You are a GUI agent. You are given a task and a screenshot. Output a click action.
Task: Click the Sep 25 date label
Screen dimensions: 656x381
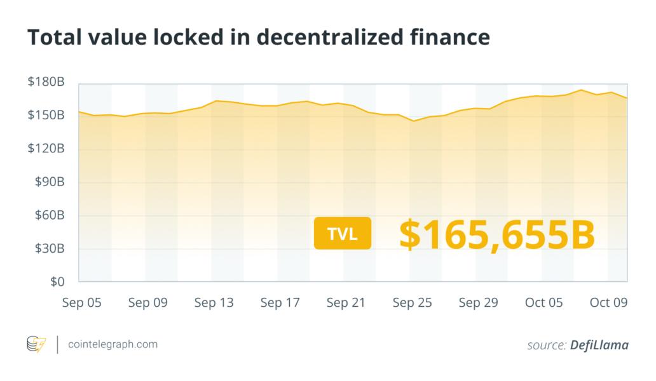coord(412,303)
